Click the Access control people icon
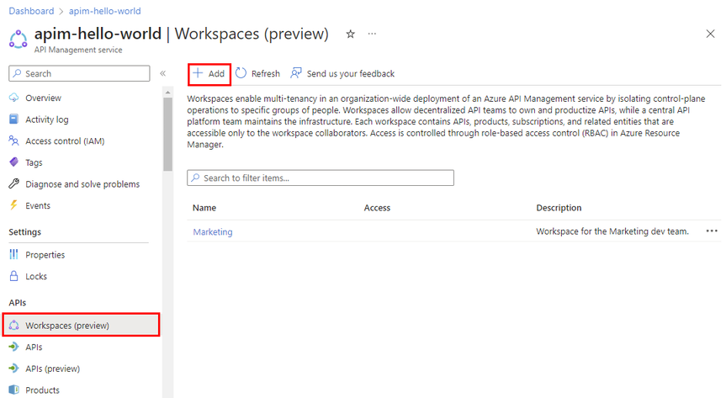Screen dimensions: 726x398 [14, 141]
